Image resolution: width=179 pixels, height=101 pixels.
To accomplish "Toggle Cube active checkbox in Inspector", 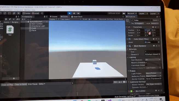I will [132, 20].
